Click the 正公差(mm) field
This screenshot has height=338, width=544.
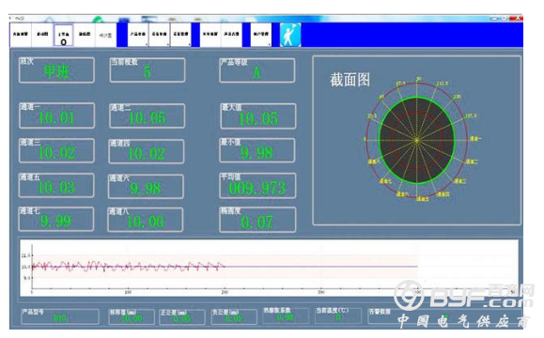tap(181, 316)
